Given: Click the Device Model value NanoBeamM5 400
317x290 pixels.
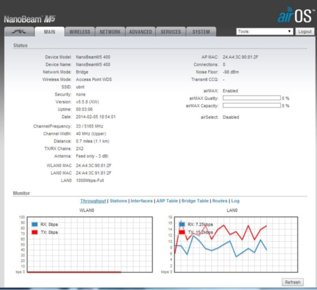Looking at the screenshot, I should [93, 57].
